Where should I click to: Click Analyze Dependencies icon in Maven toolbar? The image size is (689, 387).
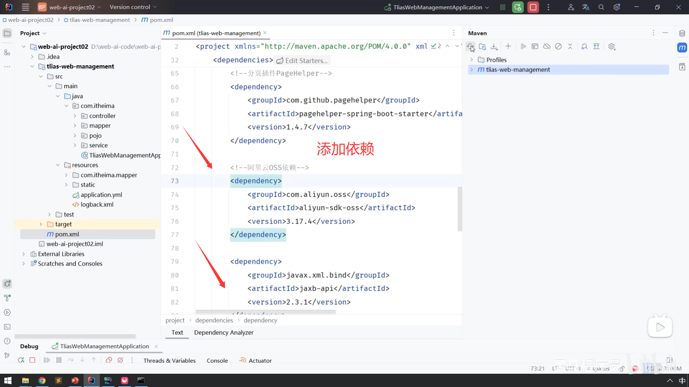pyautogui.click(x=585, y=47)
